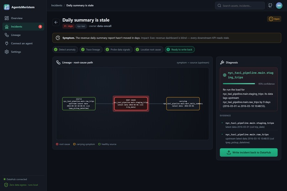This screenshot has height=191, width=287.
Task: Select the Trace lineage step
Action: [91, 49]
